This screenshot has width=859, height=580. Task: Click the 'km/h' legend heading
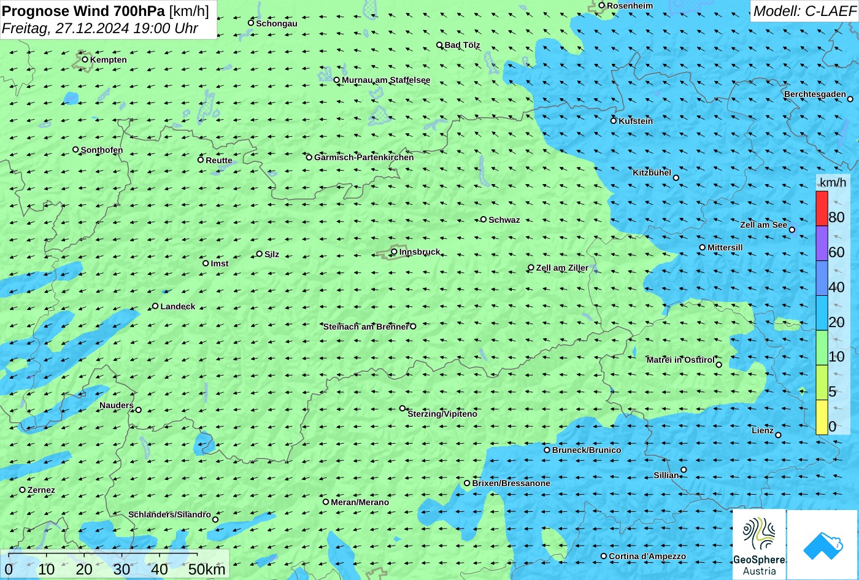point(833,182)
